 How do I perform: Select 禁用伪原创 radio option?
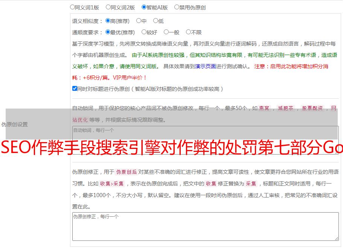[177, 7]
